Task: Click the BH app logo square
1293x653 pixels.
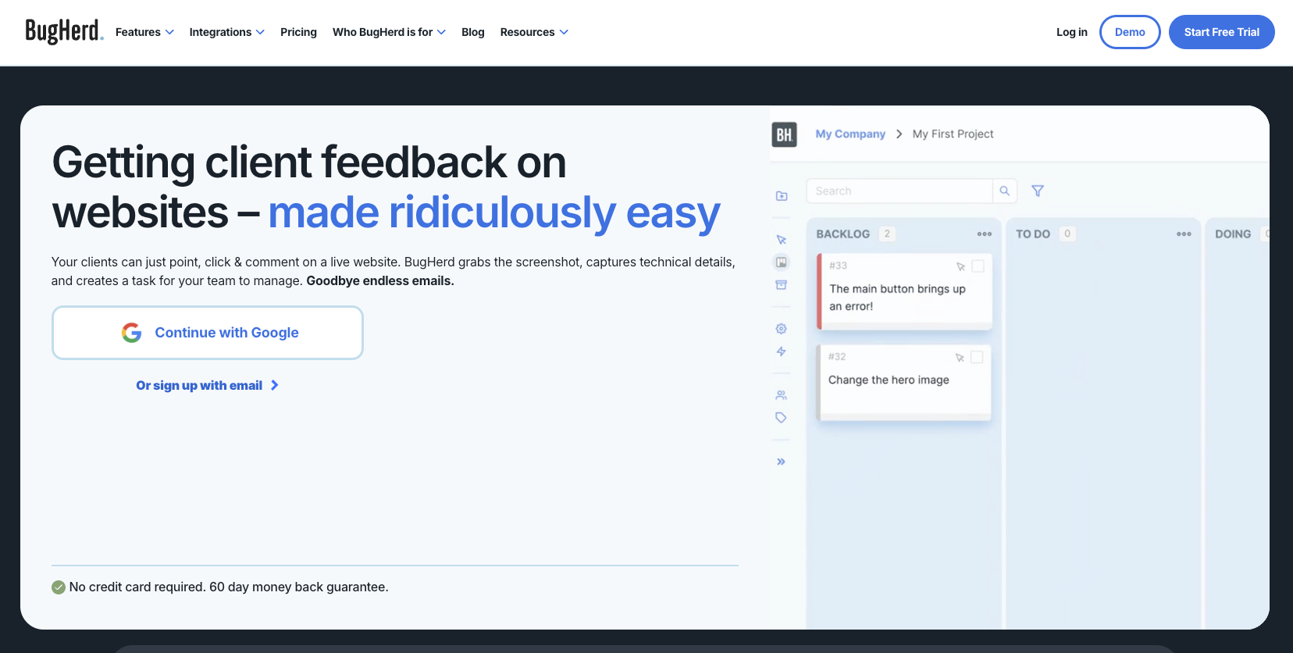Action: [x=784, y=134]
